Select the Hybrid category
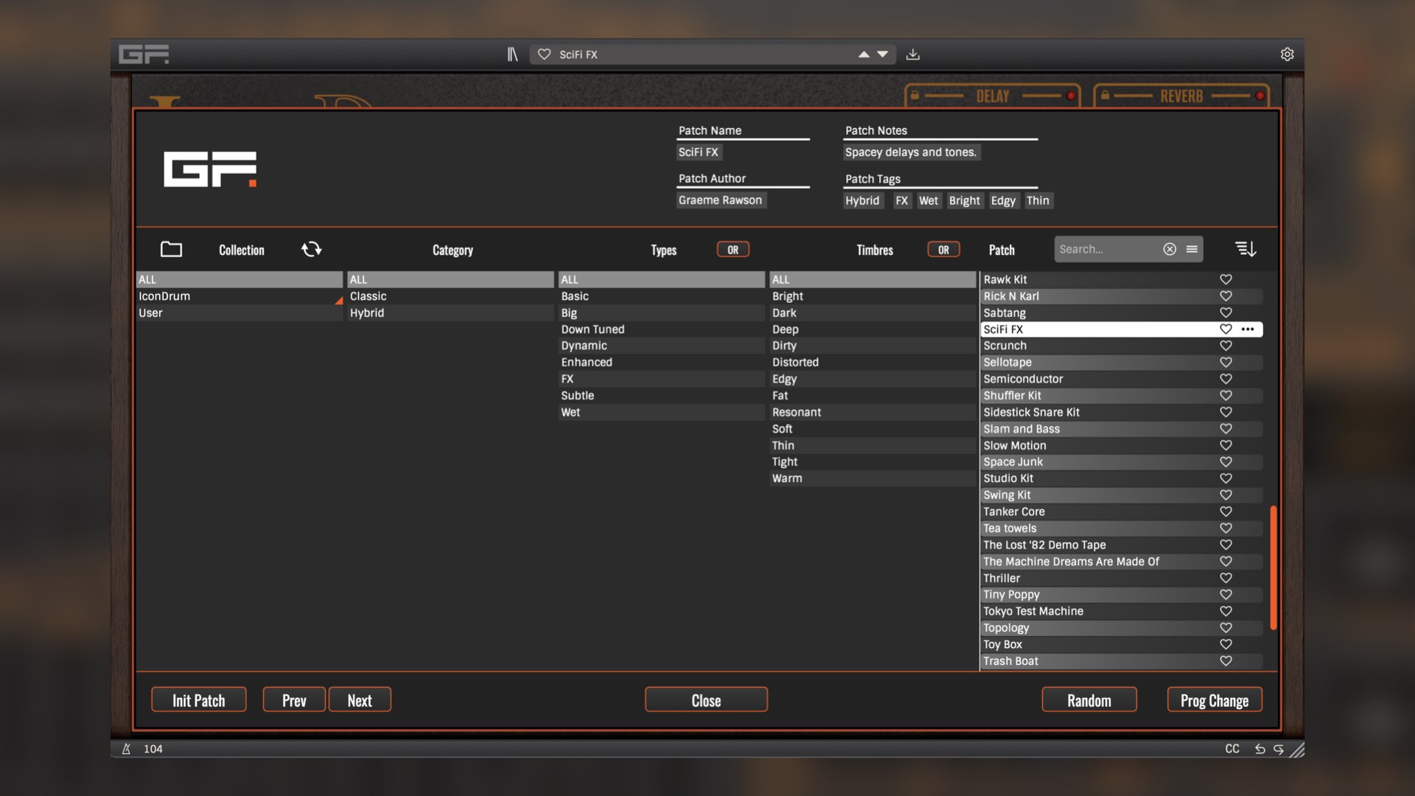 [x=367, y=313]
